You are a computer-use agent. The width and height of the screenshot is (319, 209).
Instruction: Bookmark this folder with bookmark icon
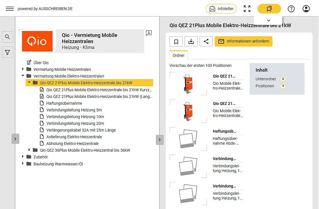click(176, 42)
